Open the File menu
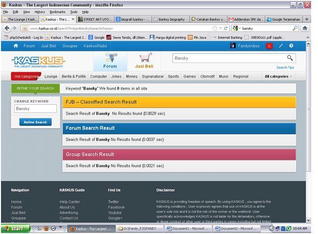The image size is (318, 234). click(x=5, y=12)
